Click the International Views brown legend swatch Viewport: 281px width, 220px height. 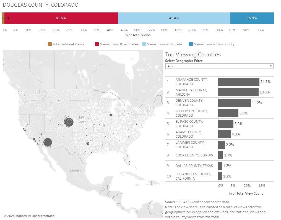click(x=50, y=44)
